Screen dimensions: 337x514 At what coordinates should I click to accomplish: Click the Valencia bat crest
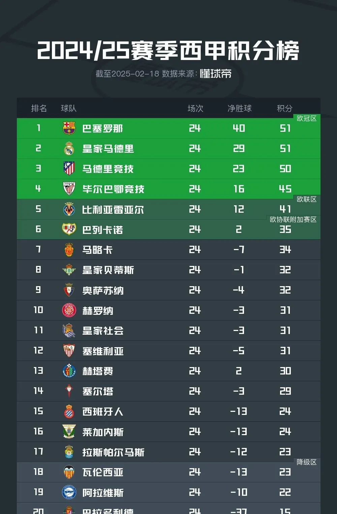pyautogui.click(x=69, y=472)
